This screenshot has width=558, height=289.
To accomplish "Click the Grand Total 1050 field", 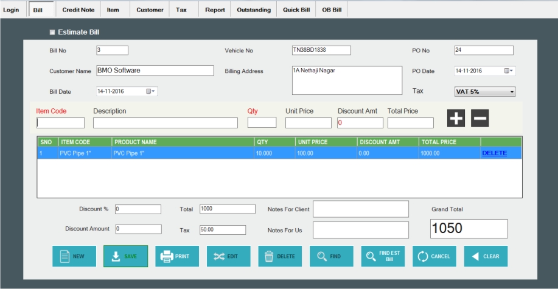I will (x=469, y=229).
